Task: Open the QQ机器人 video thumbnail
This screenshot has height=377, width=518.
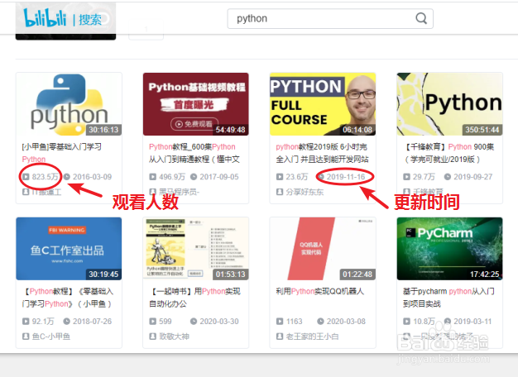Action: coord(323,249)
